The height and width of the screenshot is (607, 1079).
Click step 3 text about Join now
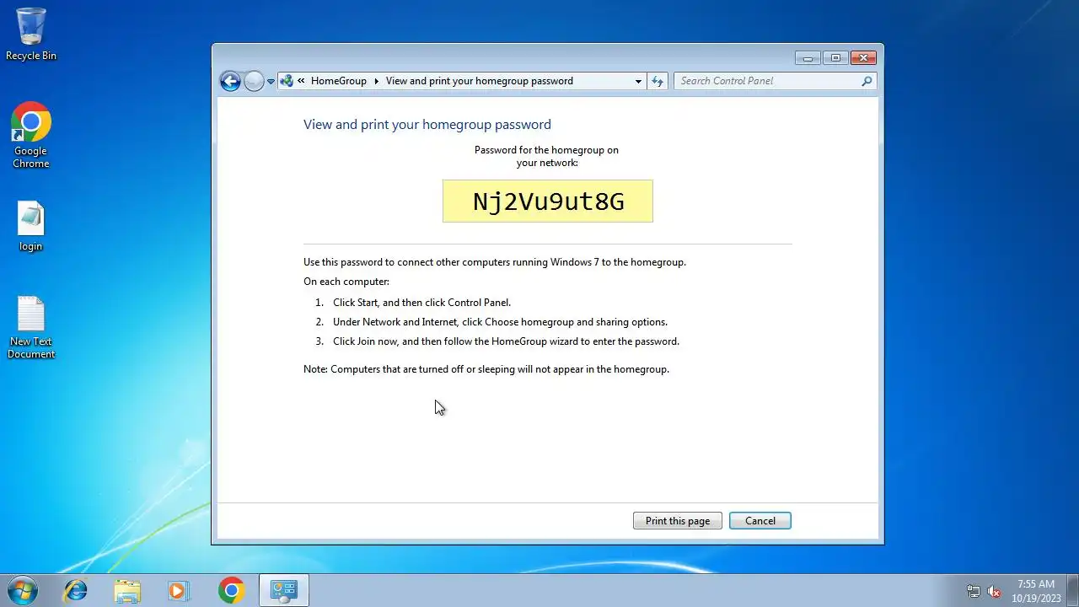point(506,341)
